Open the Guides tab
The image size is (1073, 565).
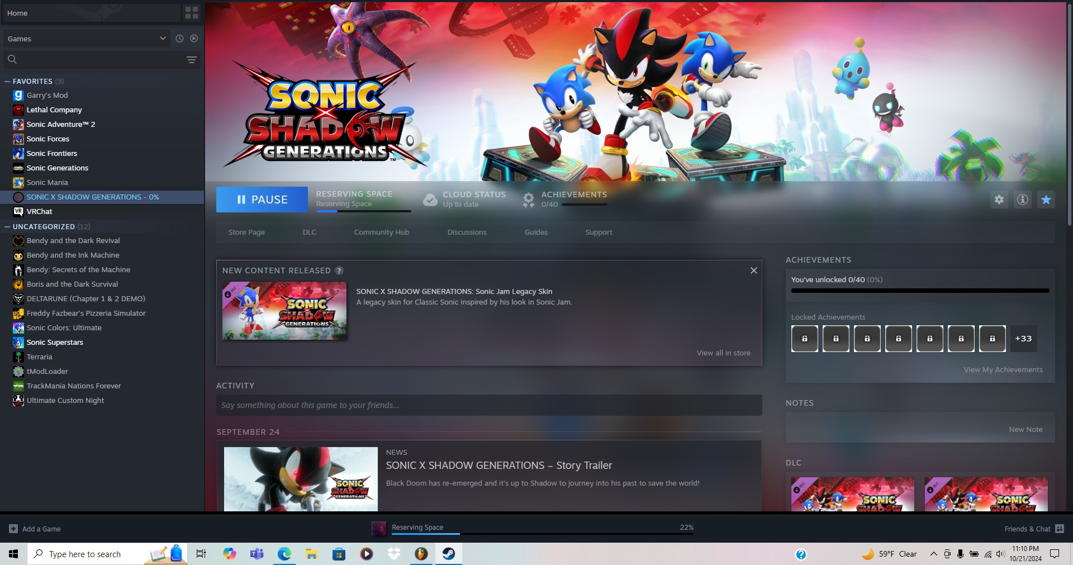click(536, 232)
